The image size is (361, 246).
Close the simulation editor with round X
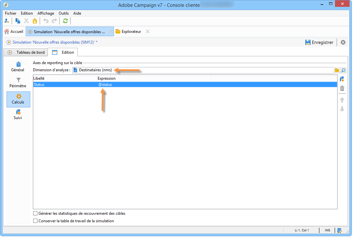coord(343,42)
